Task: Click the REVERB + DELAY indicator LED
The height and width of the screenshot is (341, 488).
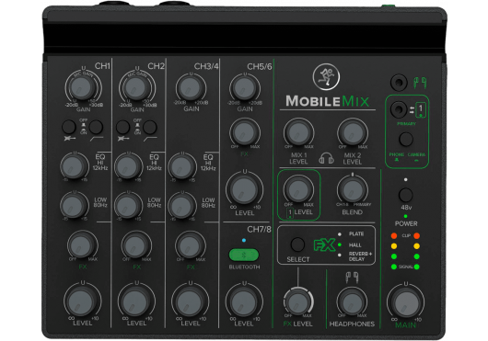Action: (340, 256)
